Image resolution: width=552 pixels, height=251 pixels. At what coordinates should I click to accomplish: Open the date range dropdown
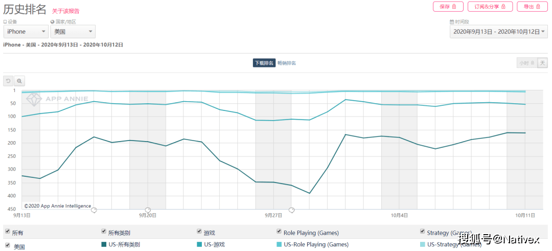click(x=498, y=32)
